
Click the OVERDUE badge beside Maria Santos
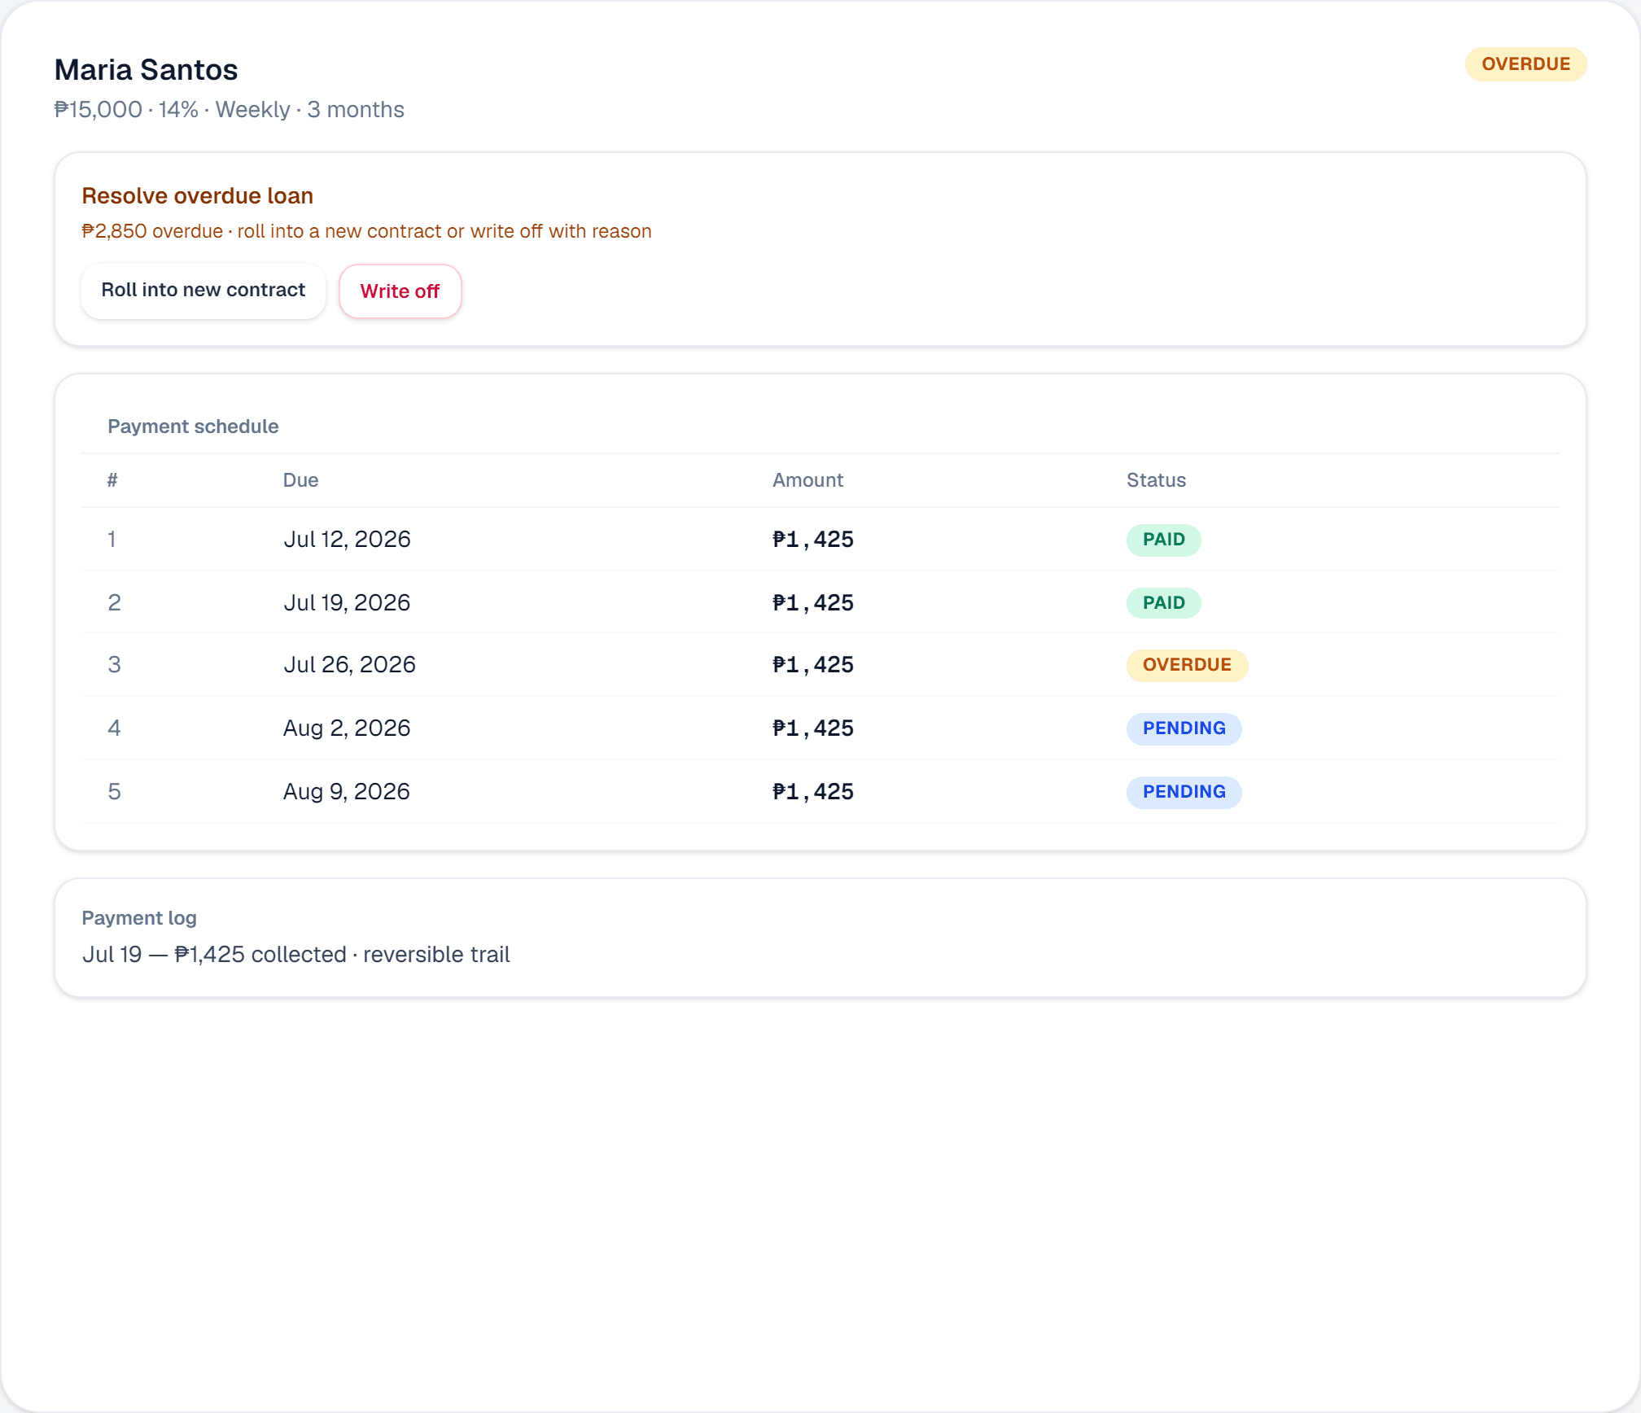(1525, 64)
